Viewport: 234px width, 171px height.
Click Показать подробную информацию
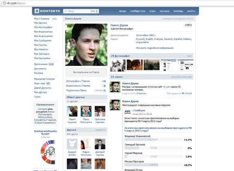pos(155,48)
